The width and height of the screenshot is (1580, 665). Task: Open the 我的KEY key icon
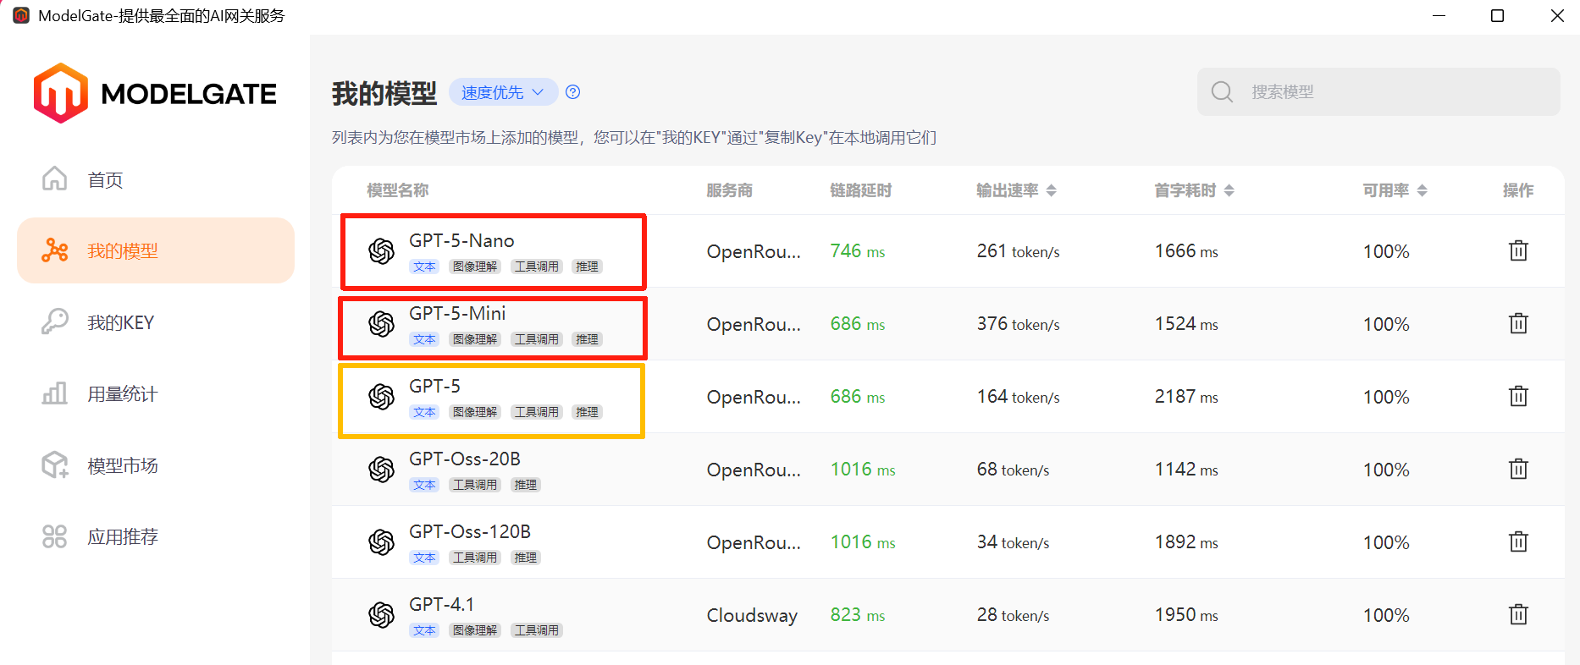(55, 322)
